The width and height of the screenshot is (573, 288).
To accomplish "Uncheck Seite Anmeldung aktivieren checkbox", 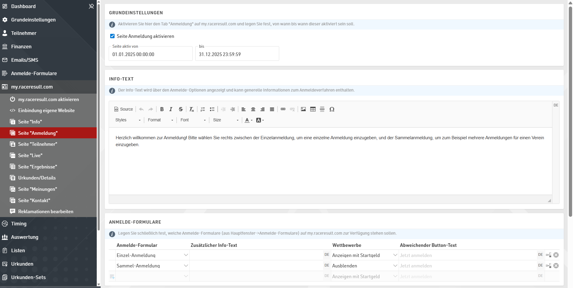I will pos(112,36).
